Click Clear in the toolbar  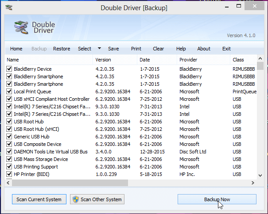(x=158, y=49)
